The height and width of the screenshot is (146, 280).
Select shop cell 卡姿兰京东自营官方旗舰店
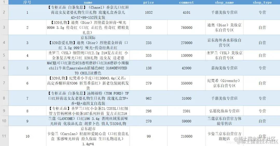coord(224,136)
